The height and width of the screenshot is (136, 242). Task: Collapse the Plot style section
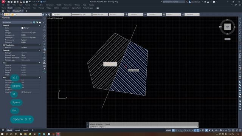coord(40,50)
